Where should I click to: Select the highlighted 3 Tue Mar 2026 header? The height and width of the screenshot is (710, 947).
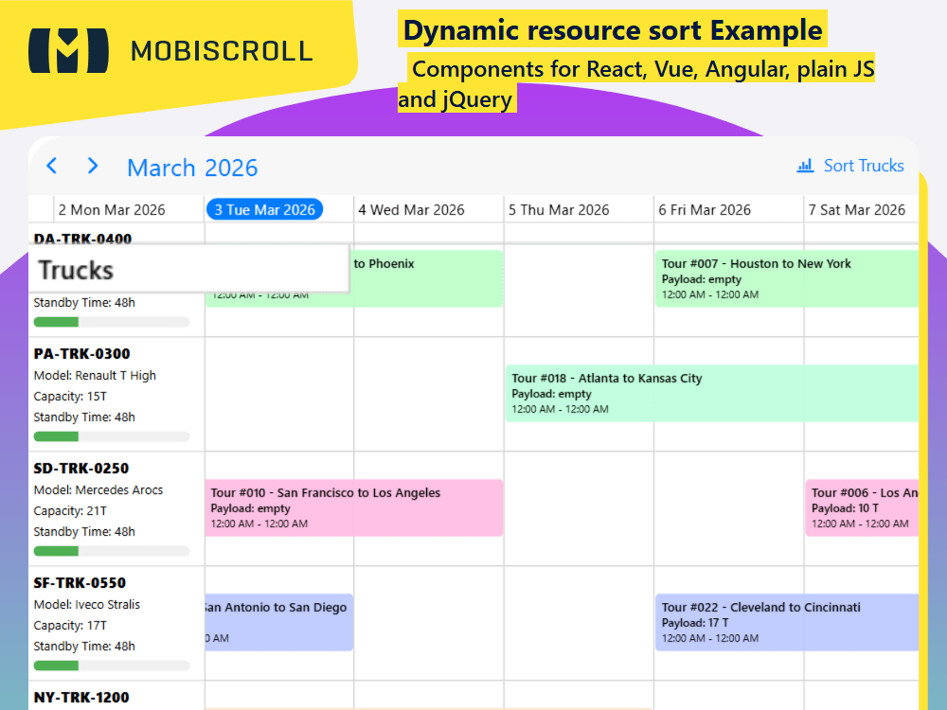[x=264, y=209]
